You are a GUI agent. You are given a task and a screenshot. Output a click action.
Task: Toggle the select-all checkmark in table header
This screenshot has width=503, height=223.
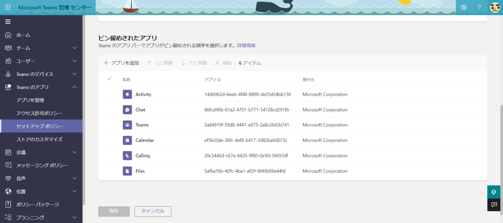[x=109, y=79]
